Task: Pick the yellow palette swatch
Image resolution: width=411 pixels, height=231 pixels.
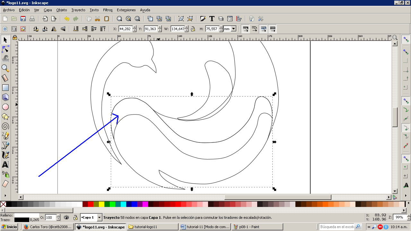Action: [x=101, y=204]
